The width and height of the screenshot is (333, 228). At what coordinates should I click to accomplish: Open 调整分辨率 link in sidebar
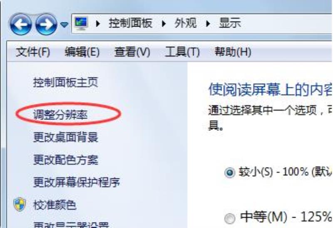(x=60, y=115)
